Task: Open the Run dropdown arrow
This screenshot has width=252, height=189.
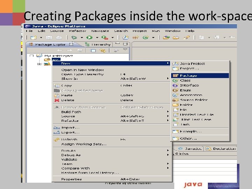Action: point(97,37)
